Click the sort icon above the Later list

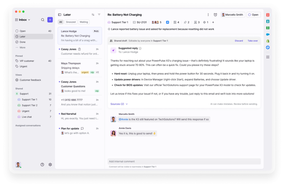[x=93, y=15]
